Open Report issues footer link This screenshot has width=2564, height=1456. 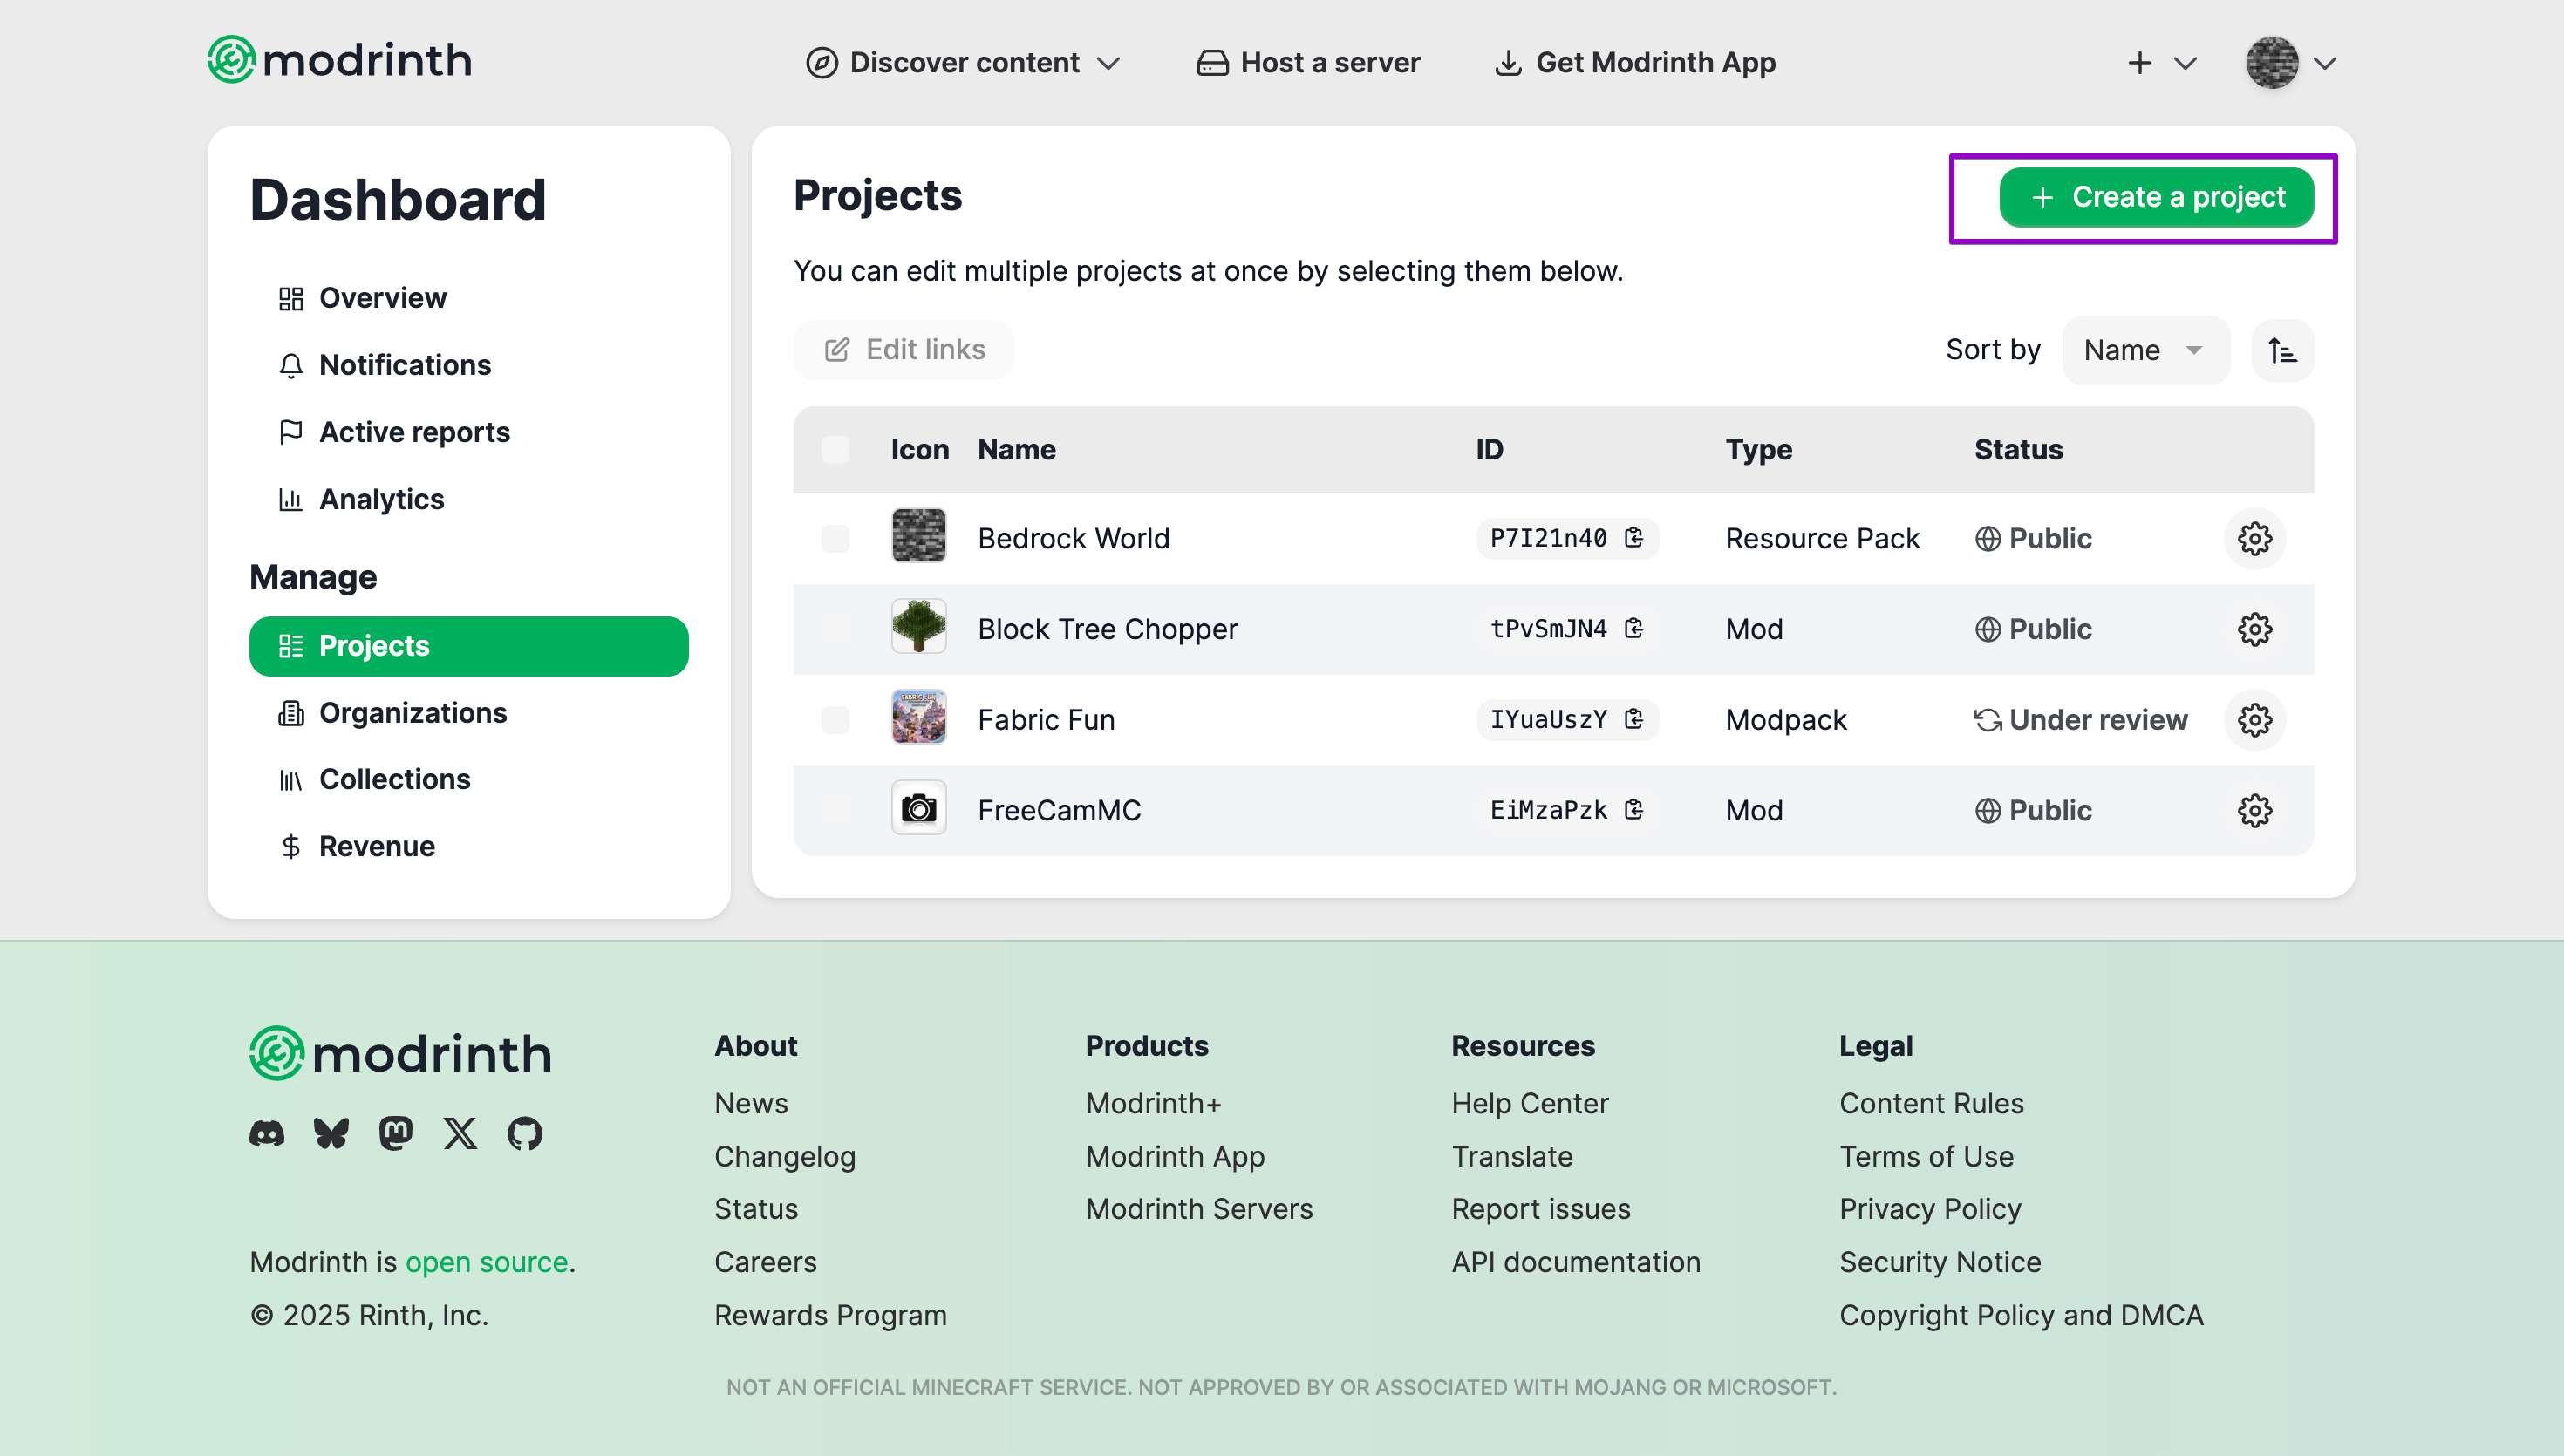(1540, 1210)
